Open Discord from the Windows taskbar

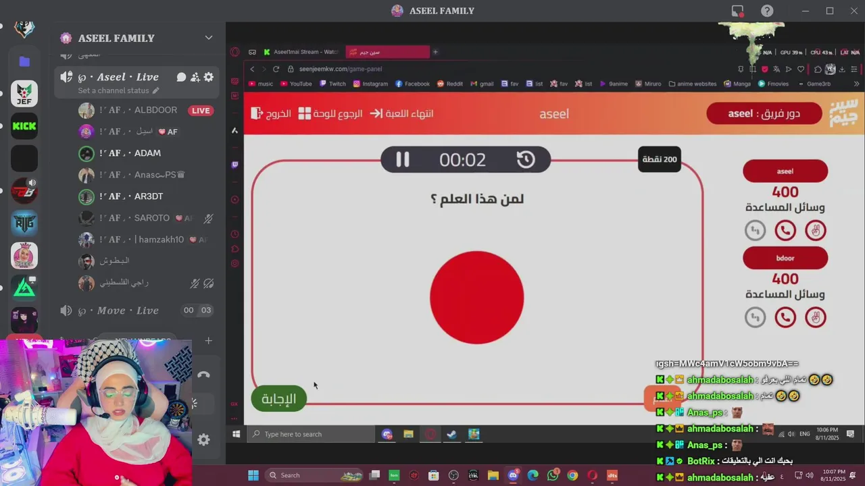[513, 475]
